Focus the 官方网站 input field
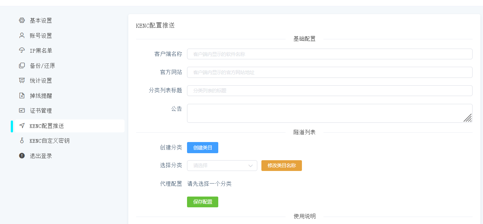The width and height of the screenshot is (483, 224). click(x=330, y=72)
